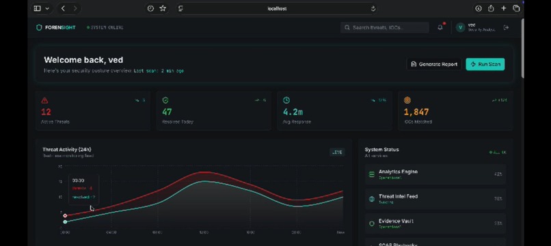551x246 pixels.
Task: Open a new tab with plus icon
Action: point(504,8)
